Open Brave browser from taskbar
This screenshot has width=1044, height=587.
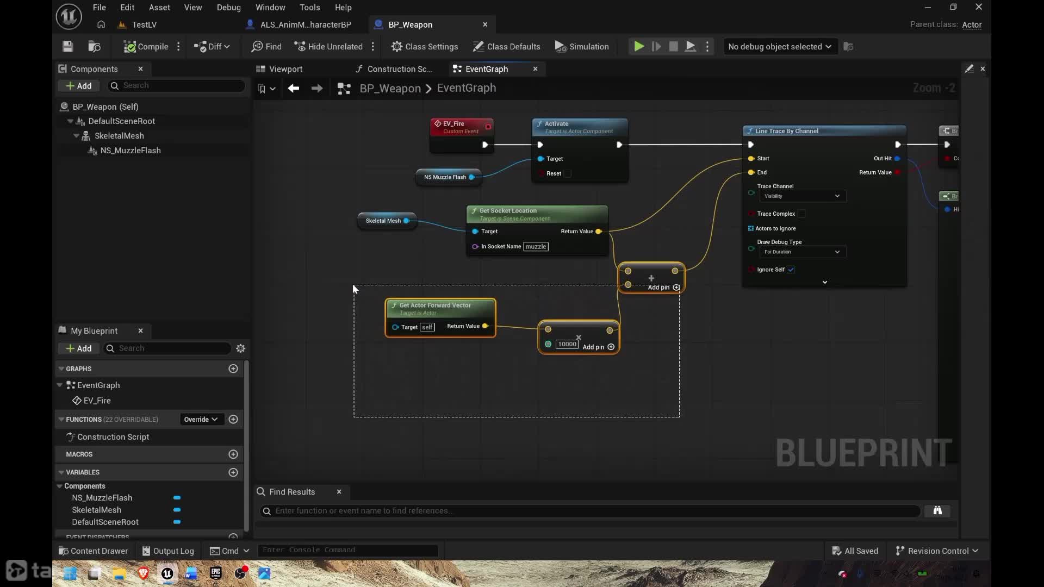(x=143, y=573)
